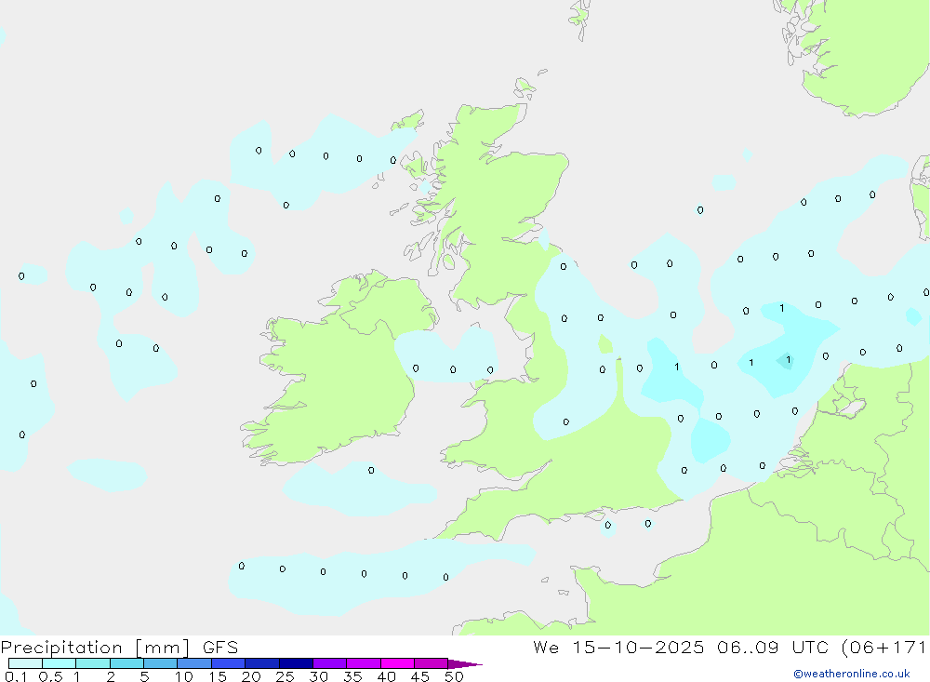Choose the 40–45 mm magenta legend swatch
The width and height of the screenshot is (930, 682).
tap(397, 663)
